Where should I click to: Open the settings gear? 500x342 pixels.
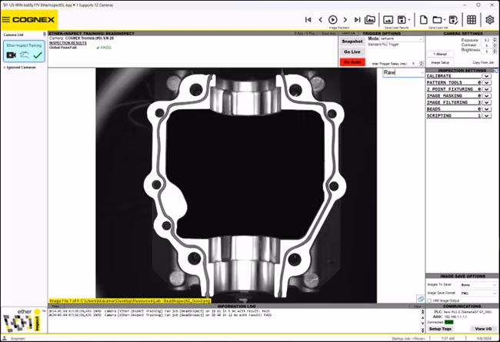click(489, 20)
